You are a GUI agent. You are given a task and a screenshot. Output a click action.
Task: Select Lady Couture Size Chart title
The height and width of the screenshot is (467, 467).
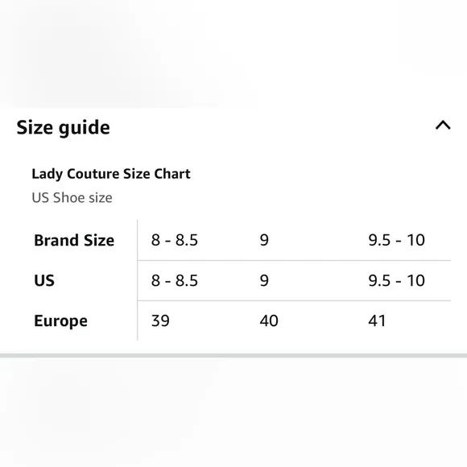(x=111, y=174)
